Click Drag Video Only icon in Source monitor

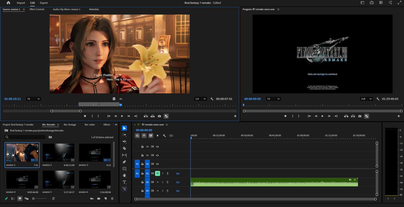click(114, 99)
